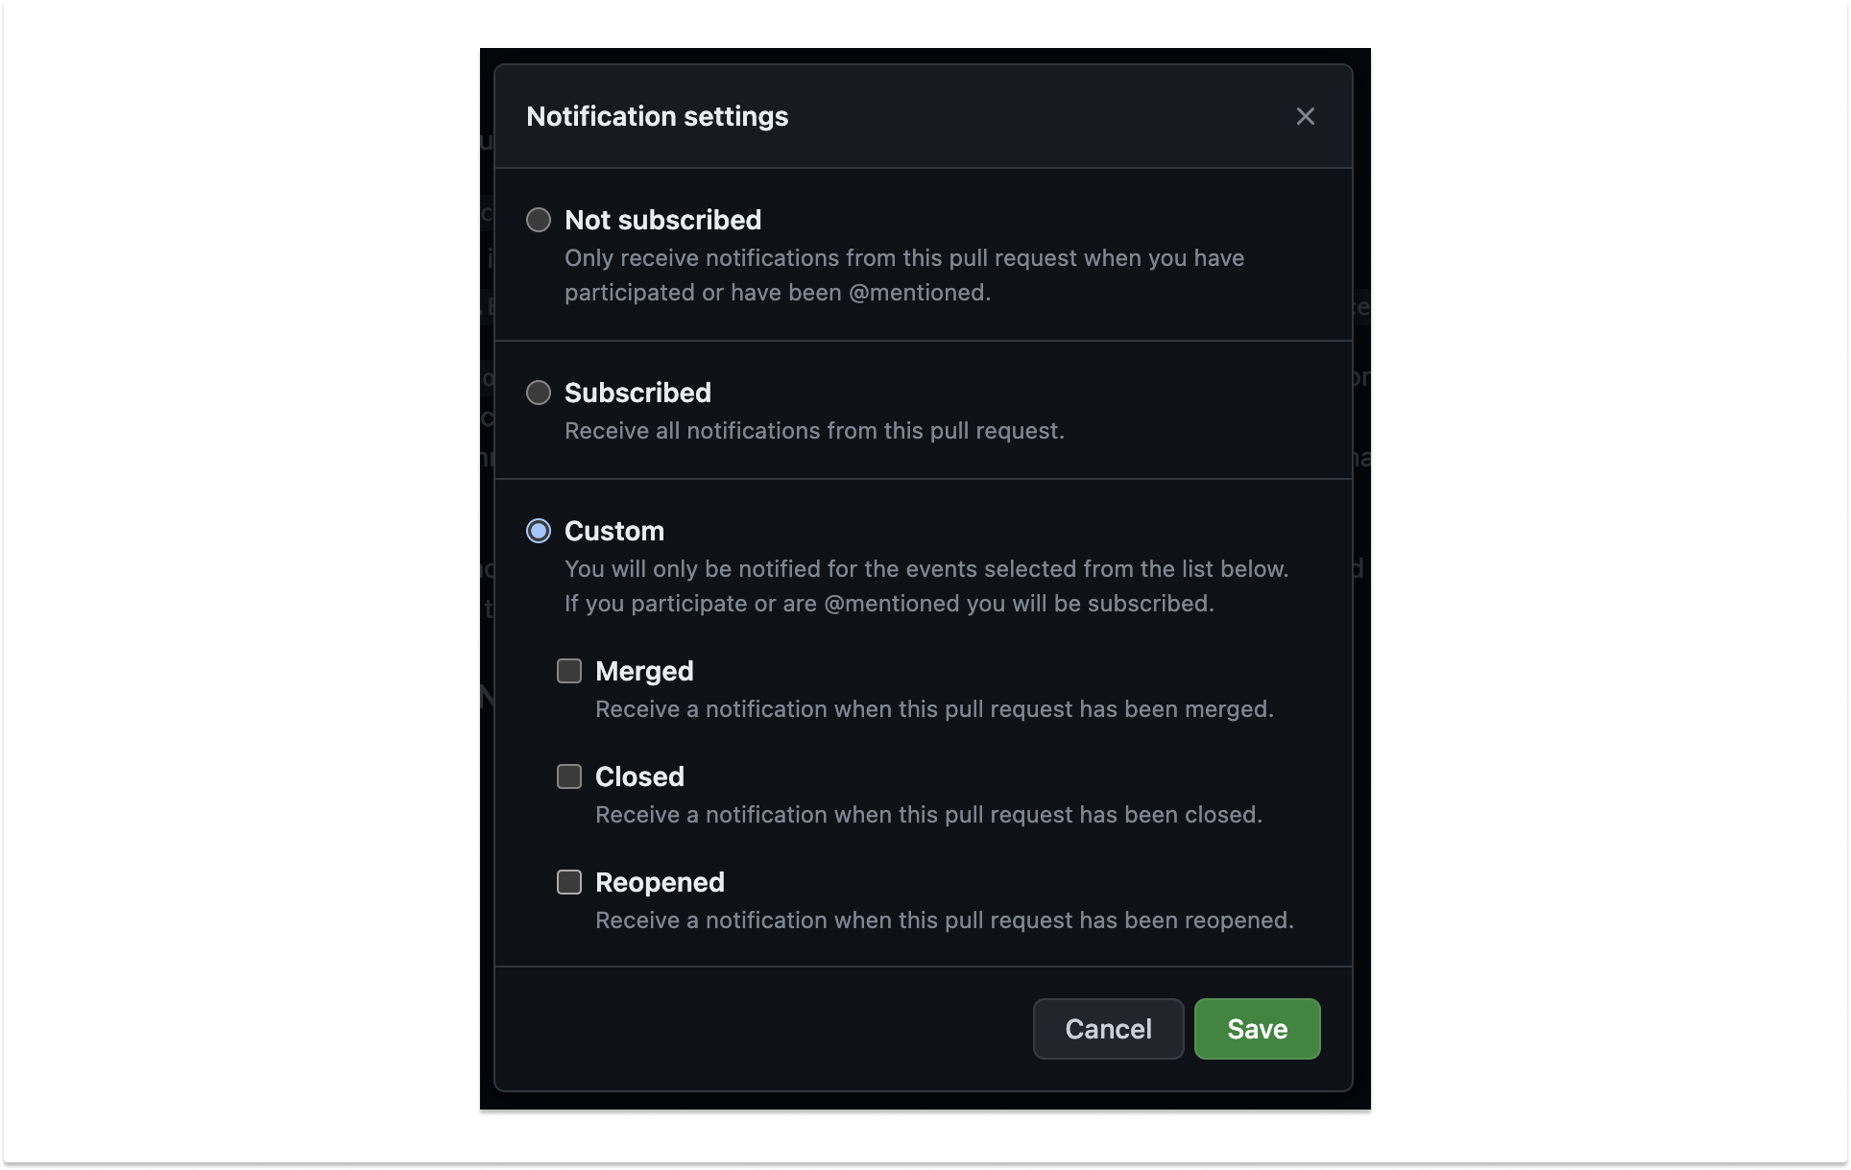Enable the Closed checkbox
1851x1170 pixels.
568,776
